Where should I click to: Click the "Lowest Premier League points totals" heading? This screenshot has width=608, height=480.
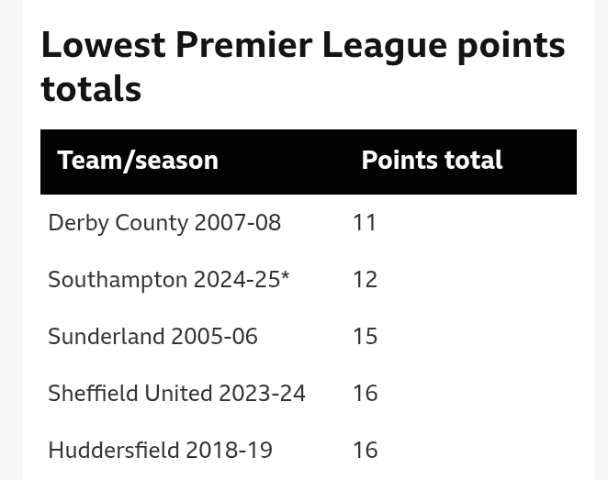pos(303,66)
